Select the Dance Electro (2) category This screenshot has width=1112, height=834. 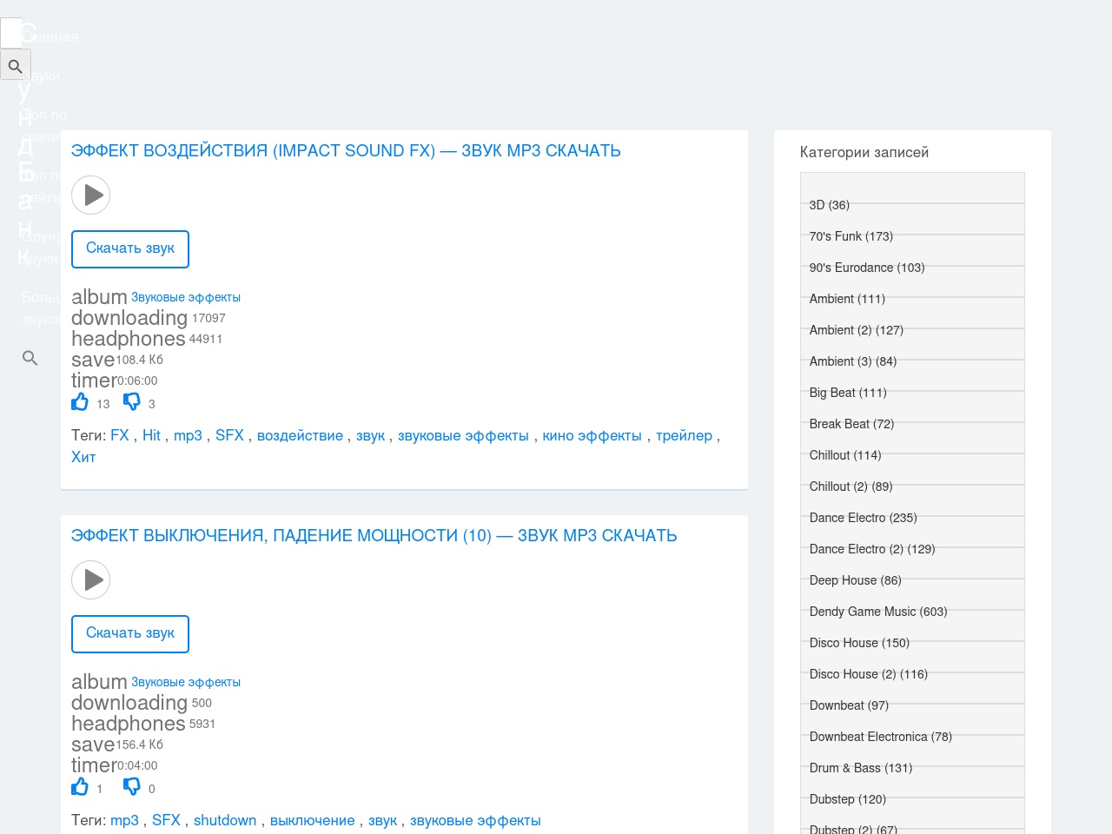click(872, 549)
